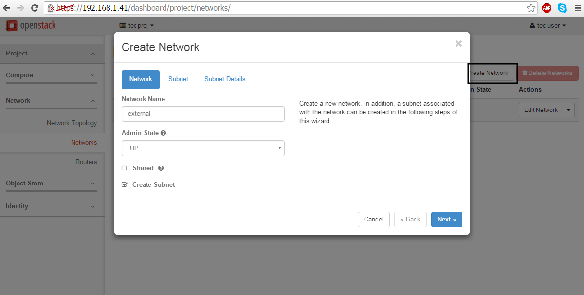Click the browser forward arrow
The image size is (584, 295).
(20, 8)
